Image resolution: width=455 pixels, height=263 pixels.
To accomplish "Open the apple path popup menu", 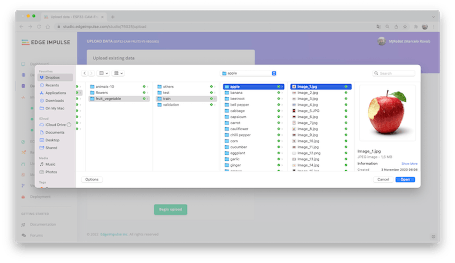I will point(248,73).
